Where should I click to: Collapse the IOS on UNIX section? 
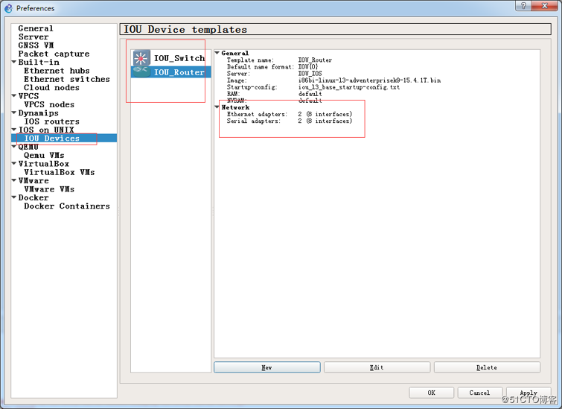[14, 130]
